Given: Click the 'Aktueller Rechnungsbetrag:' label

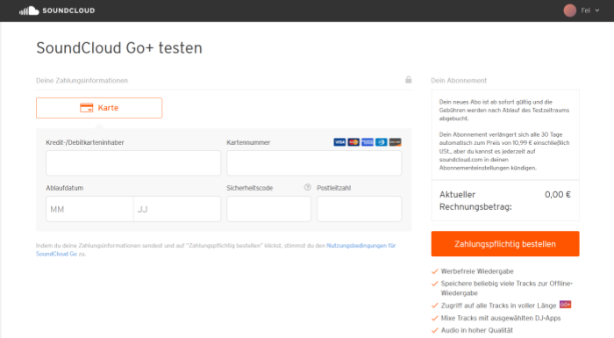Looking at the screenshot, I should (475, 201).
